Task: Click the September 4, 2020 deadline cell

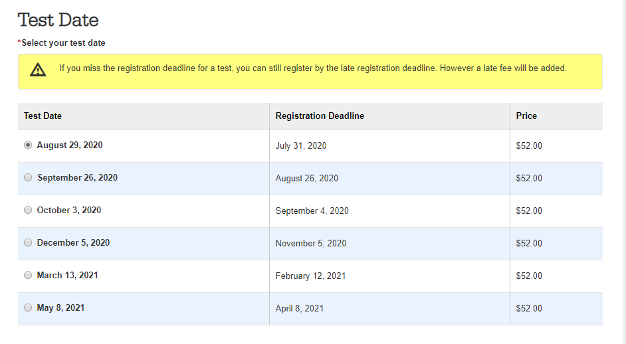Action: pyautogui.click(x=389, y=211)
